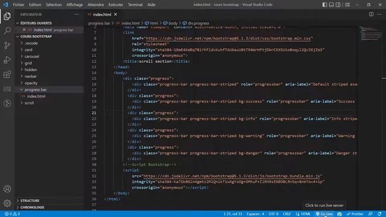Viewport: 386px width, 217px height.
Task: Click the bootstrap.bundle.min.js src link
Action: (x=232, y=176)
